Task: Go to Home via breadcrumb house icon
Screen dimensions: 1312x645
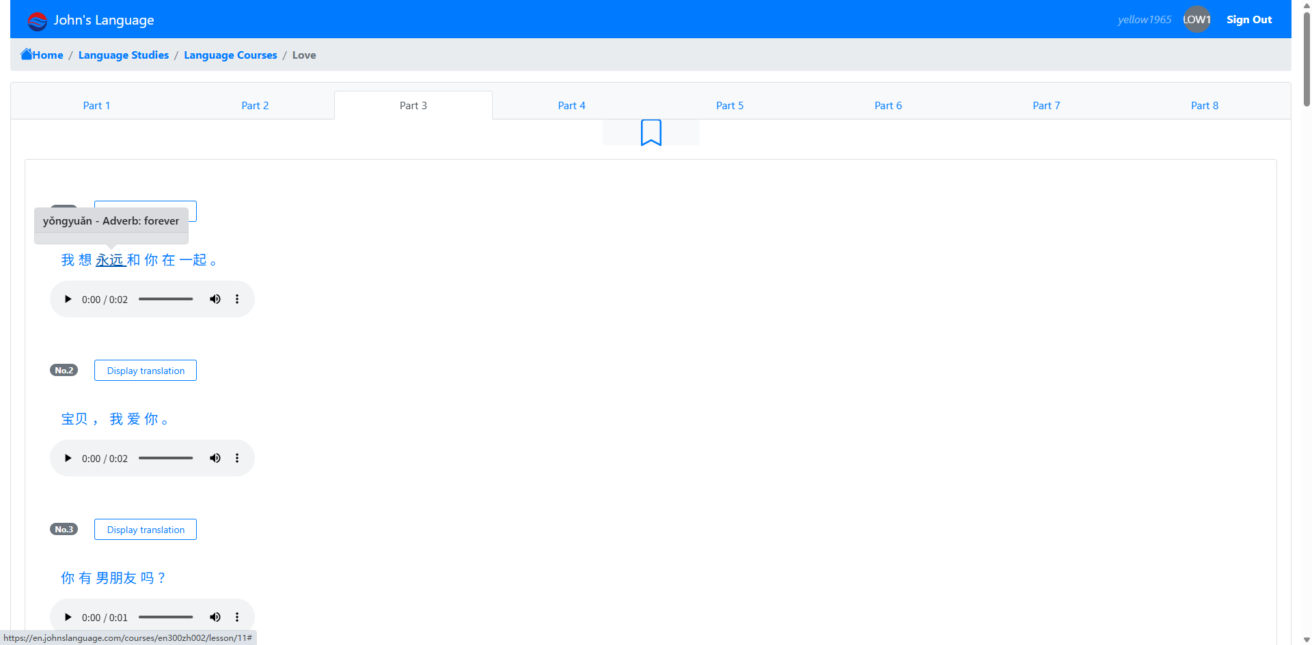Action: (27, 55)
